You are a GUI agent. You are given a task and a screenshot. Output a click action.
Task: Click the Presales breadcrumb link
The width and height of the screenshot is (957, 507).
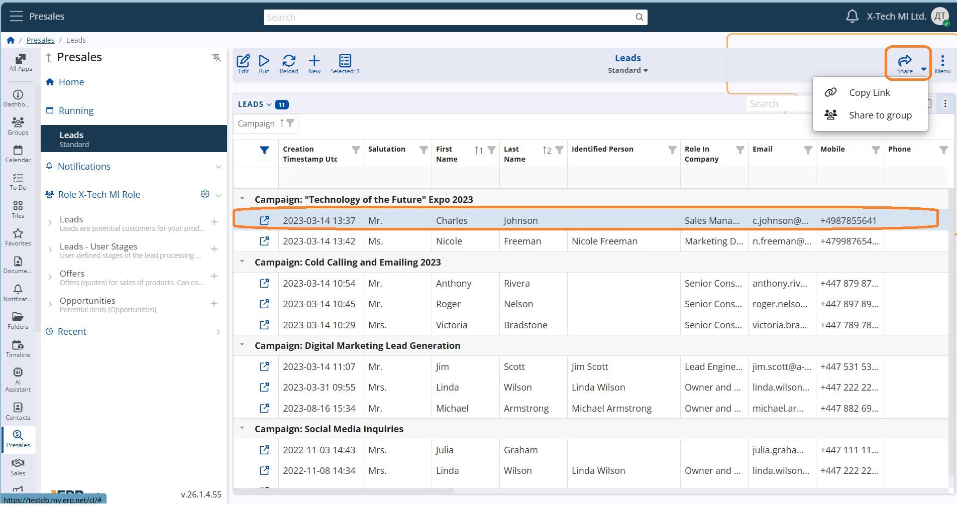[40, 40]
